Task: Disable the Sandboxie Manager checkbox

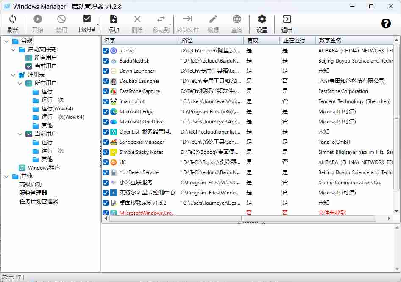Action: 106,142
